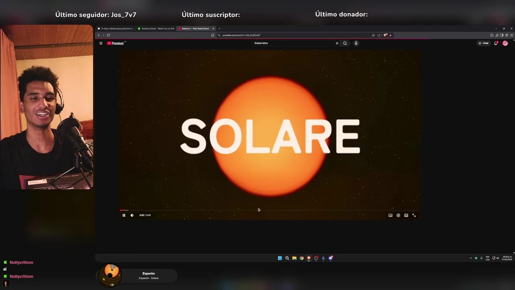Click the tray microphone indicator
This screenshot has width=515, height=290.
pos(481,258)
